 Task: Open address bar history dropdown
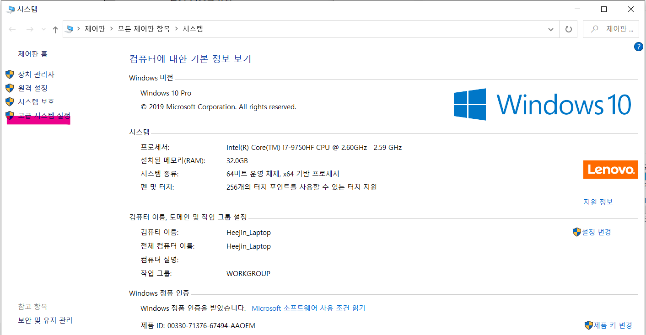[x=551, y=29]
